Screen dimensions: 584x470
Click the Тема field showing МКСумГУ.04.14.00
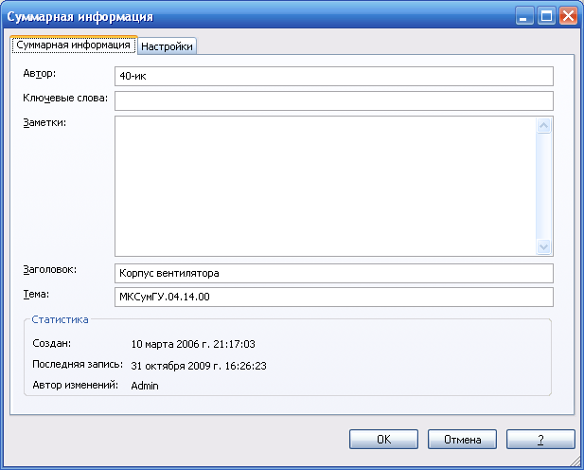tap(334, 297)
